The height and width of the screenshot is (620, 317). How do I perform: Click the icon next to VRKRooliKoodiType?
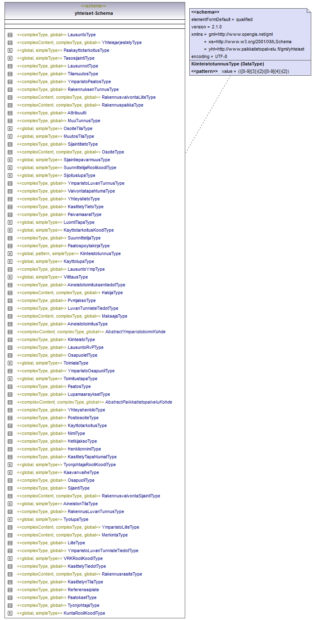point(10,559)
